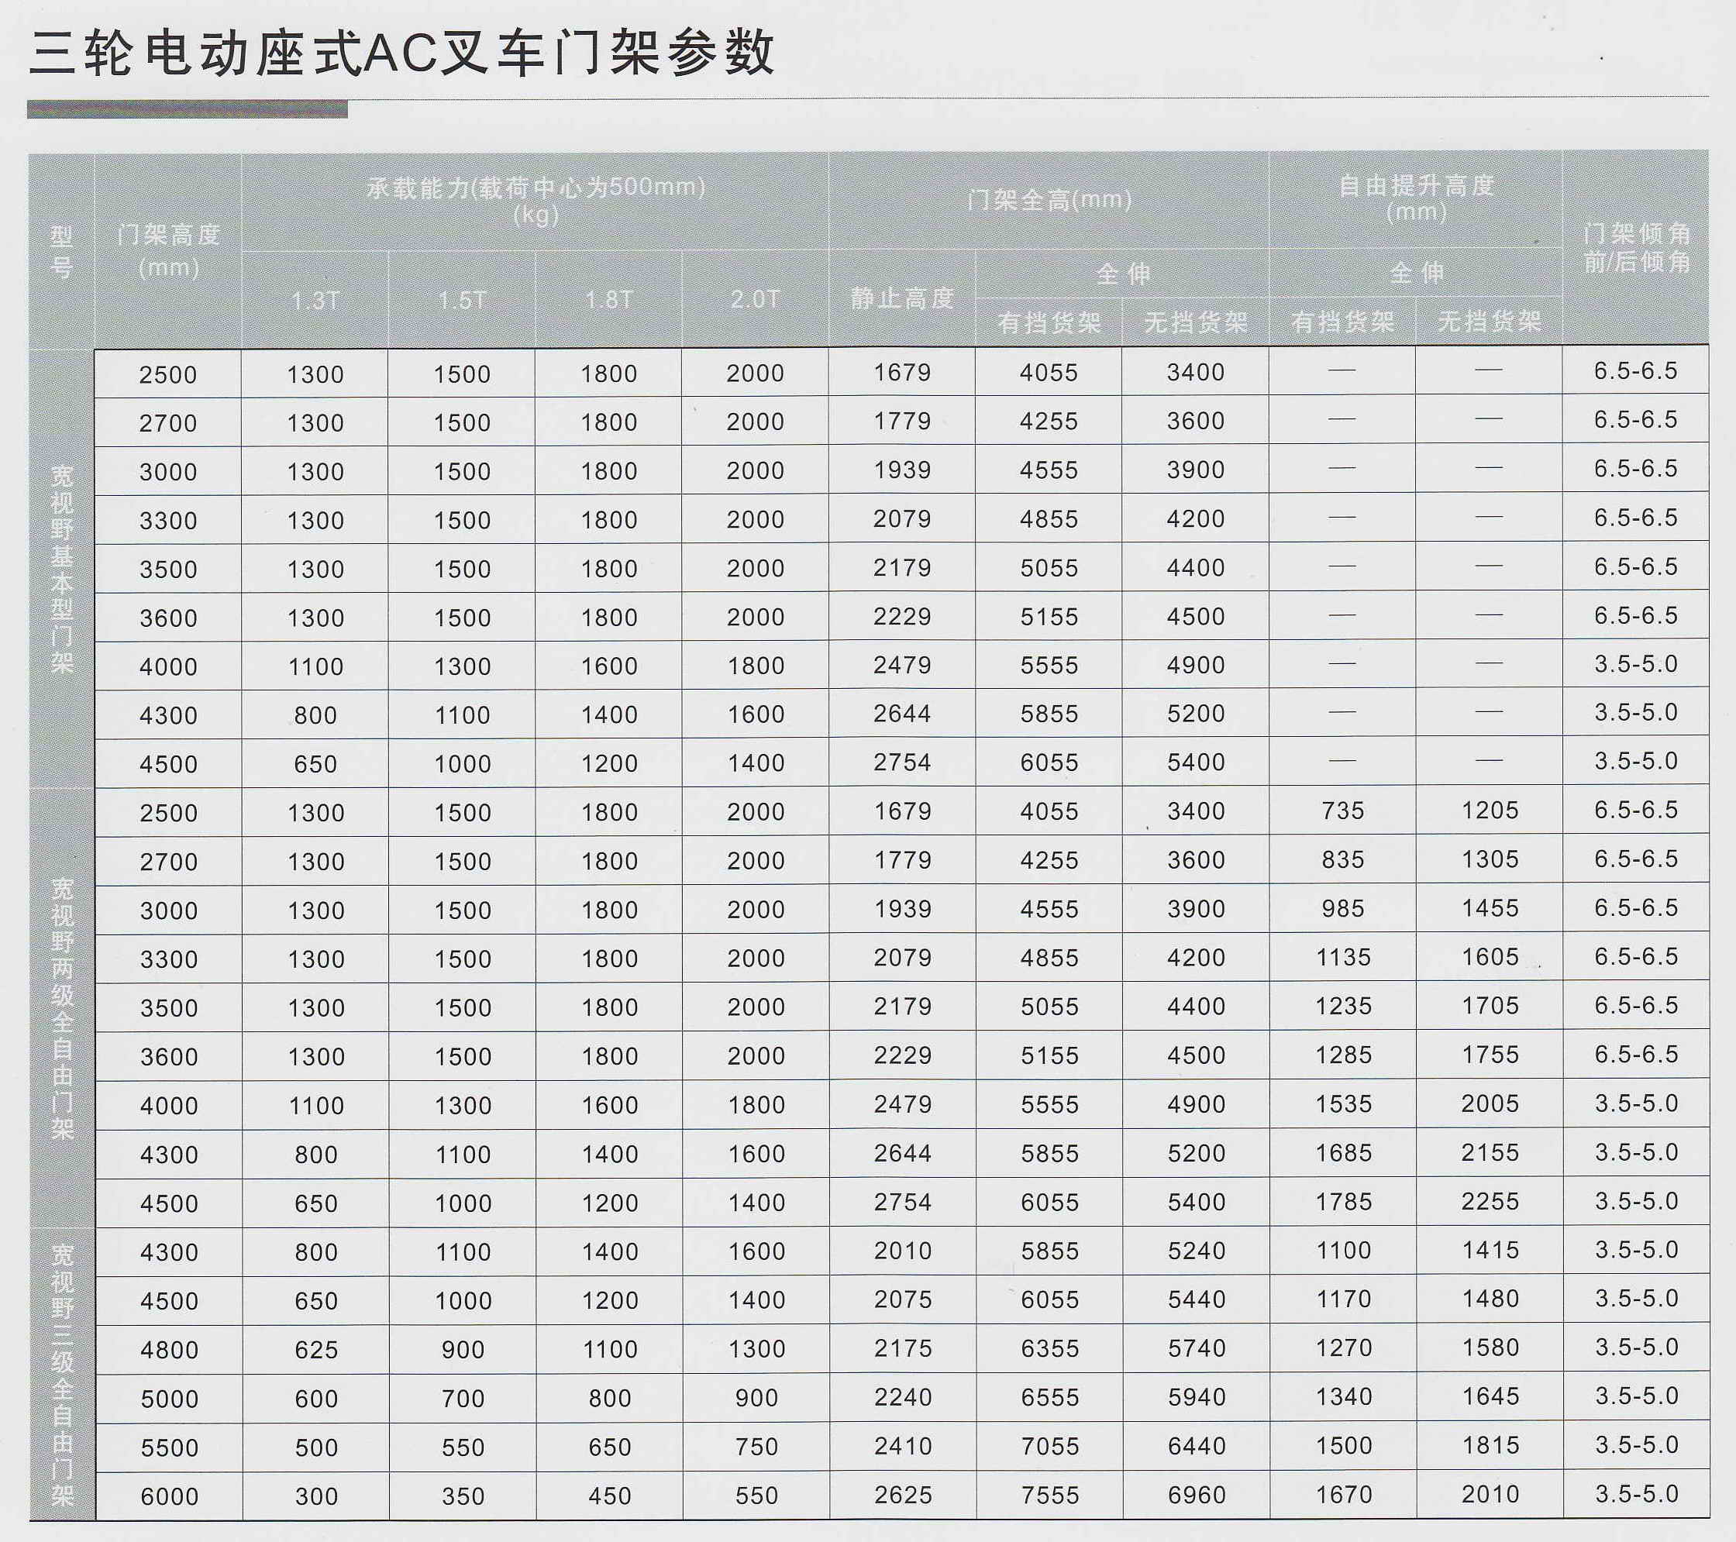Click the value 1270
This screenshot has height=1542, width=1736.
(x=1344, y=1348)
